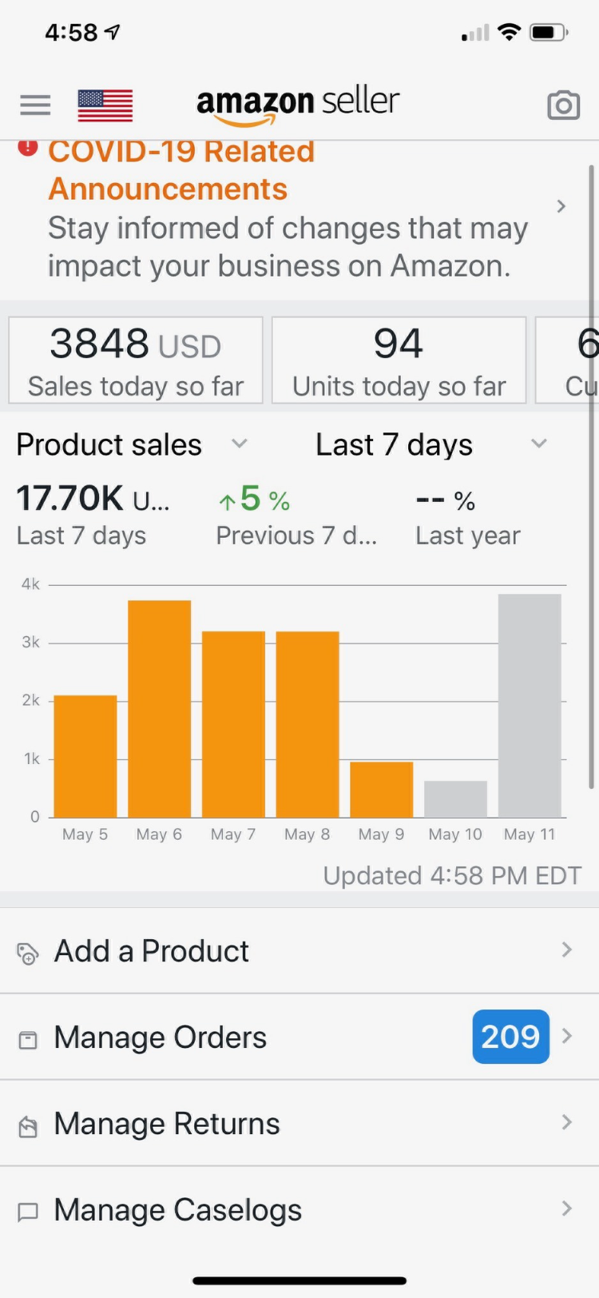Viewport: 599px width, 1298px height.
Task: Open the Last 7 days range dropdown
Action: point(539,444)
